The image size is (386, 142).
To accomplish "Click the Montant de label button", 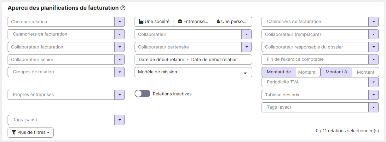I will (279, 72).
